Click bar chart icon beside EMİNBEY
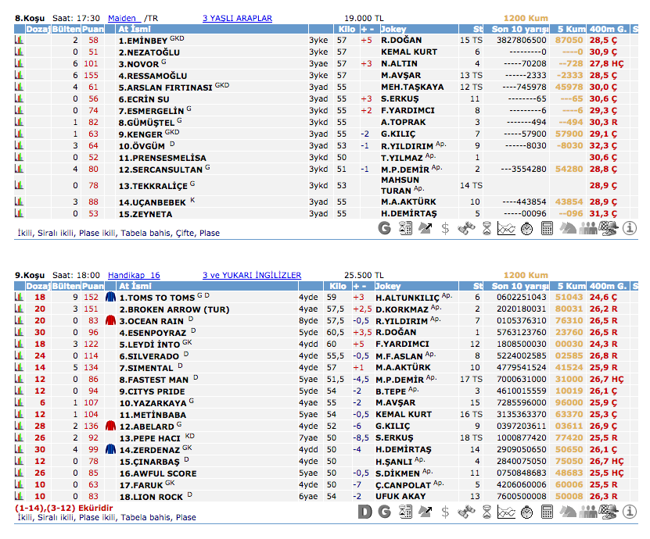The image size is (650, 539). [x=20, y=39]
